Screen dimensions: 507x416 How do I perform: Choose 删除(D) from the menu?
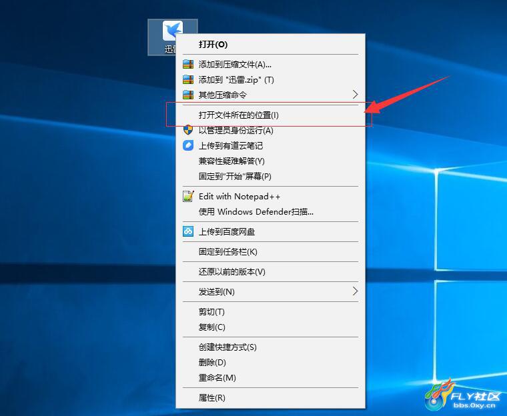point(270,362)
